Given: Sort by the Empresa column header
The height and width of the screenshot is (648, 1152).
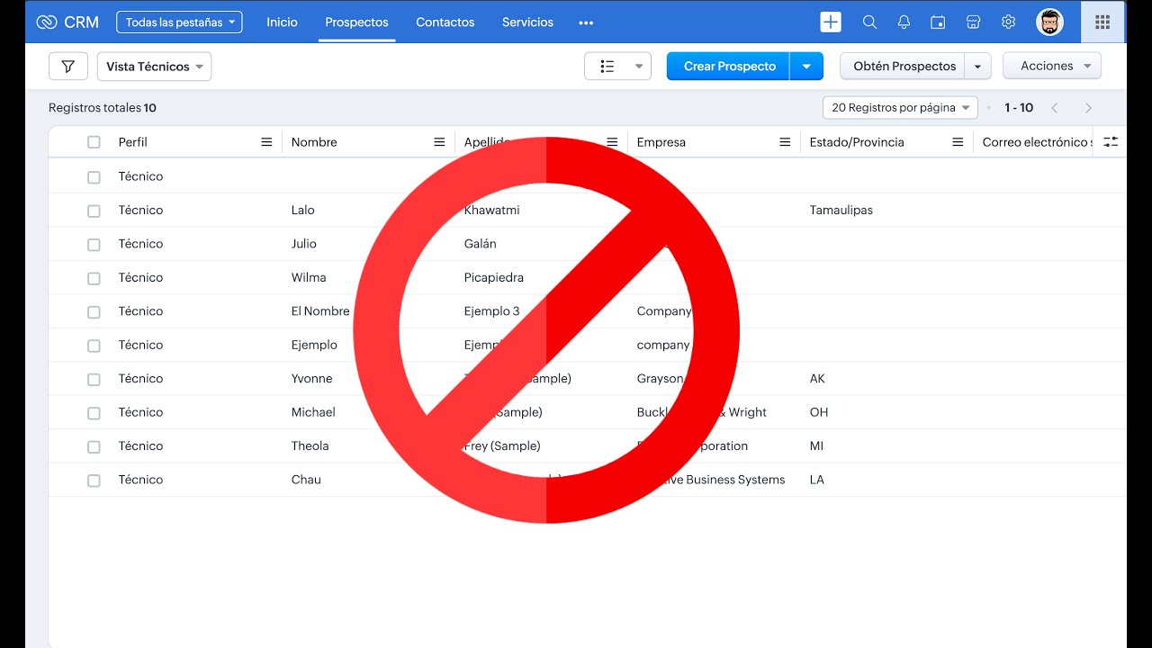Looking at the screenshot, I should coord(661,142).
